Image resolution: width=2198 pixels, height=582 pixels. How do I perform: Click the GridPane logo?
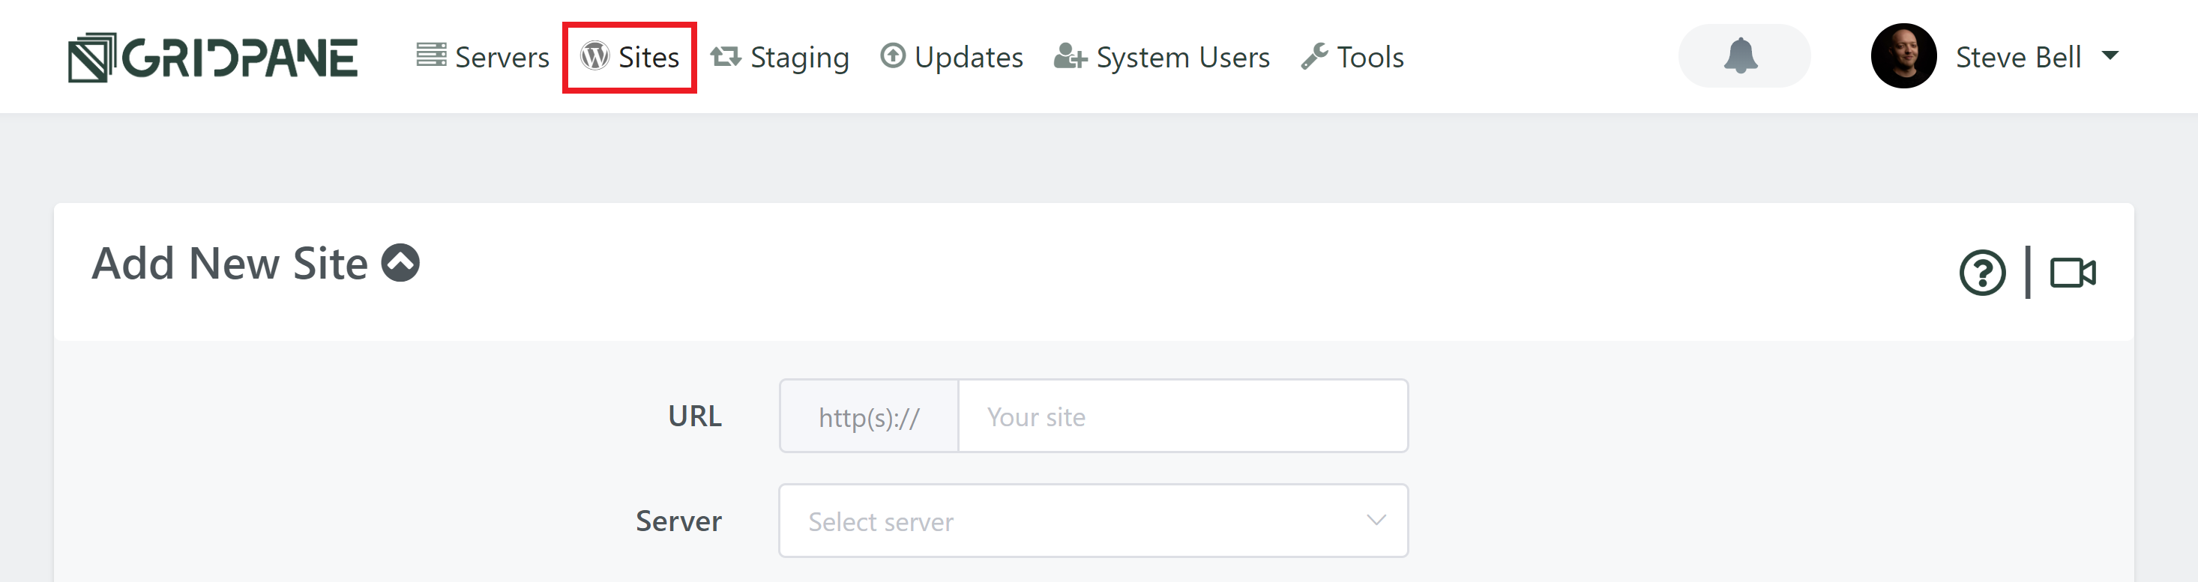point(212,57)
